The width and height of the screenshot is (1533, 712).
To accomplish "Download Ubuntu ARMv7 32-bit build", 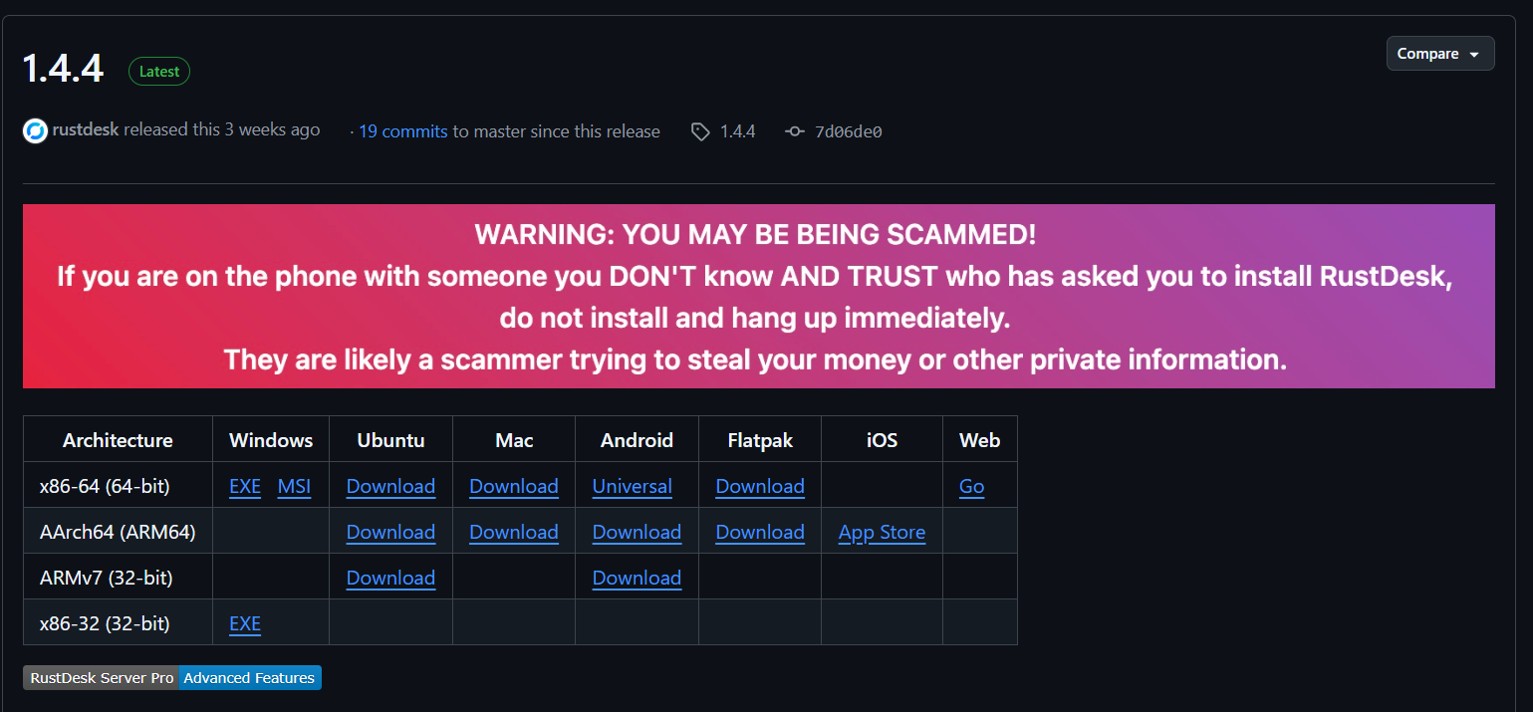I will pyautogui.click(x=390, y=578).
